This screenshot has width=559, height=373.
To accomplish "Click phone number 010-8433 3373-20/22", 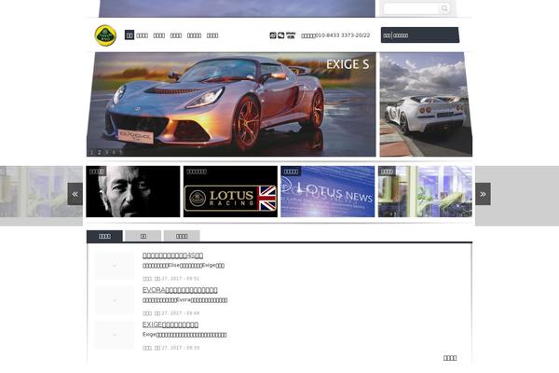I will pyautogui.click(x=343, y=35).
